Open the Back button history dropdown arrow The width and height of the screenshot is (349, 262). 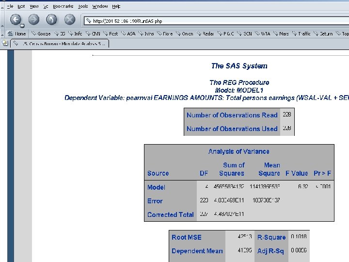[22, 26]
